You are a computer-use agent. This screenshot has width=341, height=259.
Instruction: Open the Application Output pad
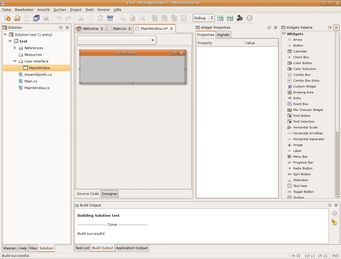coord(131,248)
